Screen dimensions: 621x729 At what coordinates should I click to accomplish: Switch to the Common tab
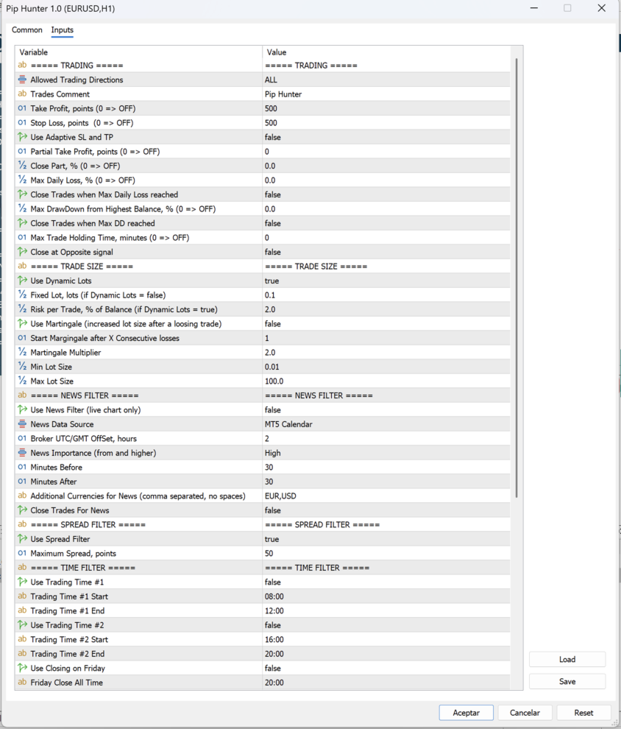pyautogui.click(x=27, y=30)
